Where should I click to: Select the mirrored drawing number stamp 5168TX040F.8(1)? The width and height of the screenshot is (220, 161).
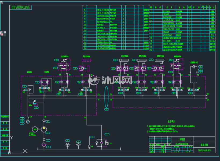coord(21,8)
